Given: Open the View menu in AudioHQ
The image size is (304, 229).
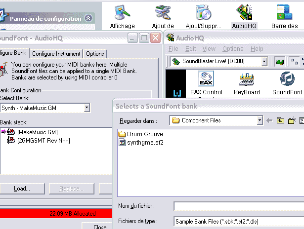Looking at the screenshot, I should (x=209, y=49).
